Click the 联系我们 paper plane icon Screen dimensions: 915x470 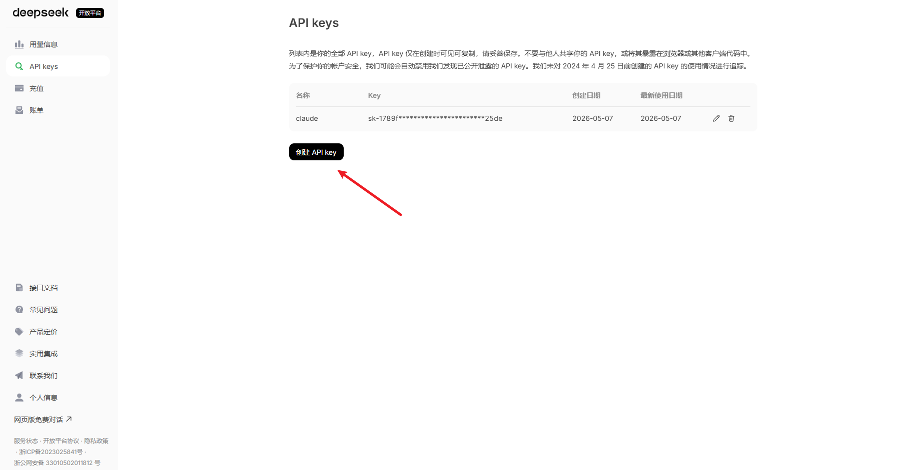tap(19, 376)
